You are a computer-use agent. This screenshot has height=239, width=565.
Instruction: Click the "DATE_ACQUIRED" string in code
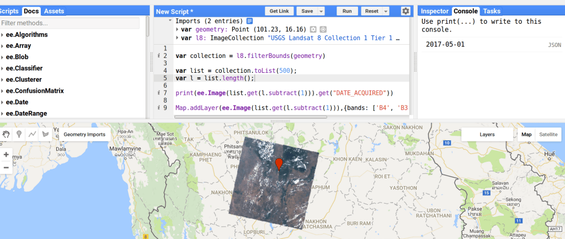coord(361,93)
